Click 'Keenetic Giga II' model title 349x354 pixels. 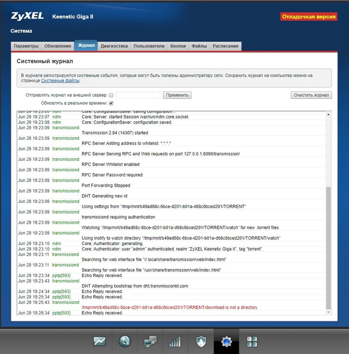(73, 17)
